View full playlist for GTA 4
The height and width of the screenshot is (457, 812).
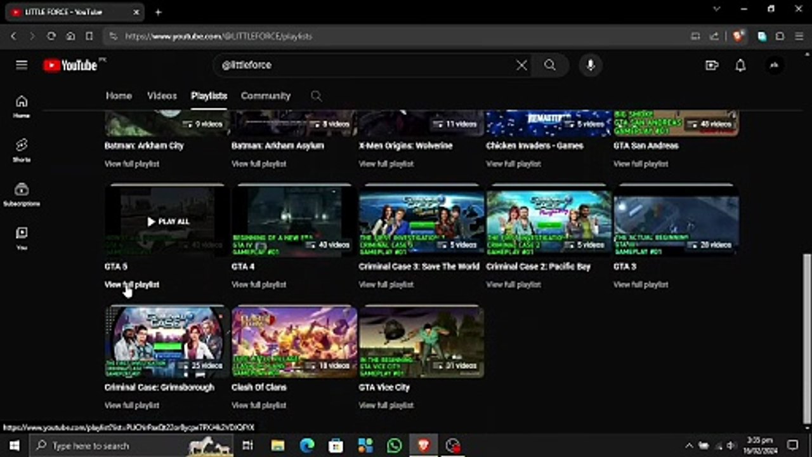(259, 284)
